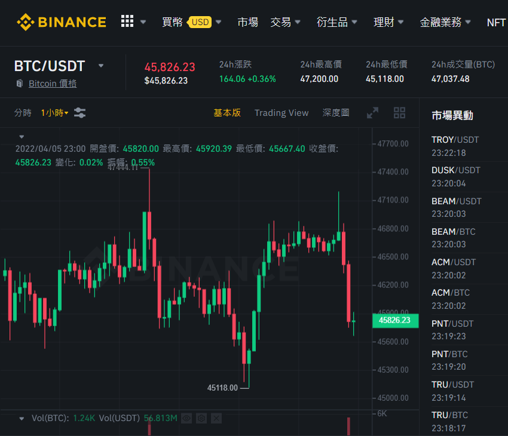This screenshot has width=508, height=436.
Task: Click the Binance logo
Action: 62,22
